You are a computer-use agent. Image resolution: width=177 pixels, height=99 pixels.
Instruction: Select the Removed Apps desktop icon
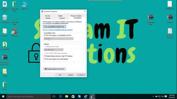tap(5, 6)
